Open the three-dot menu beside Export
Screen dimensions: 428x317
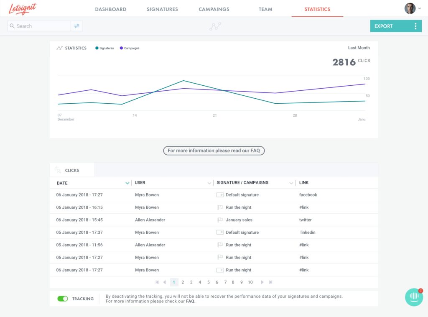tap(415, 26)
